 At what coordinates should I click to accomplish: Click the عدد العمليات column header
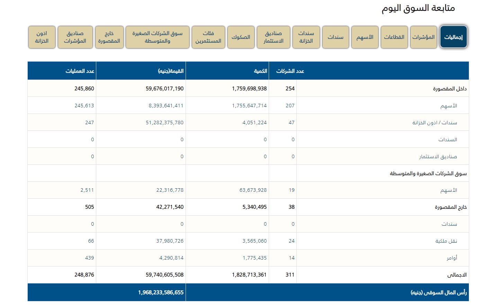(80, 71)
